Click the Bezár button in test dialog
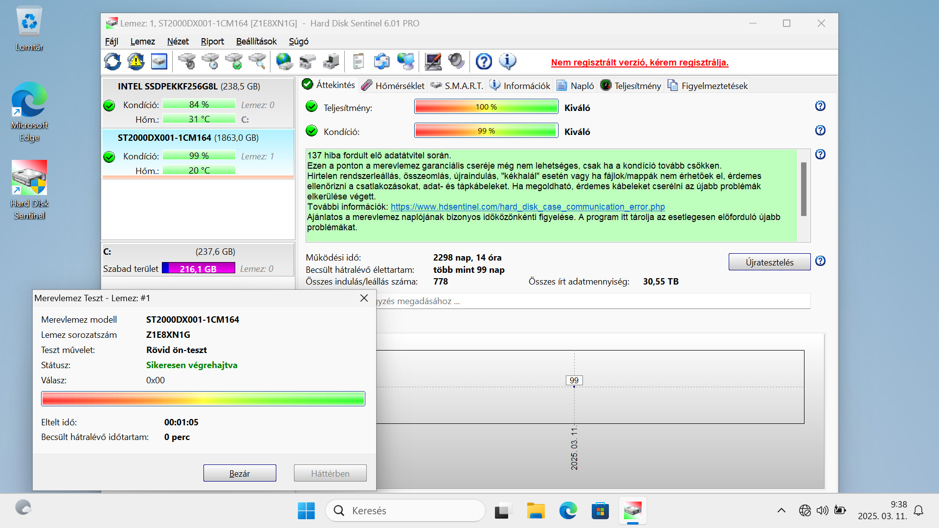 [x=240, y=473]
